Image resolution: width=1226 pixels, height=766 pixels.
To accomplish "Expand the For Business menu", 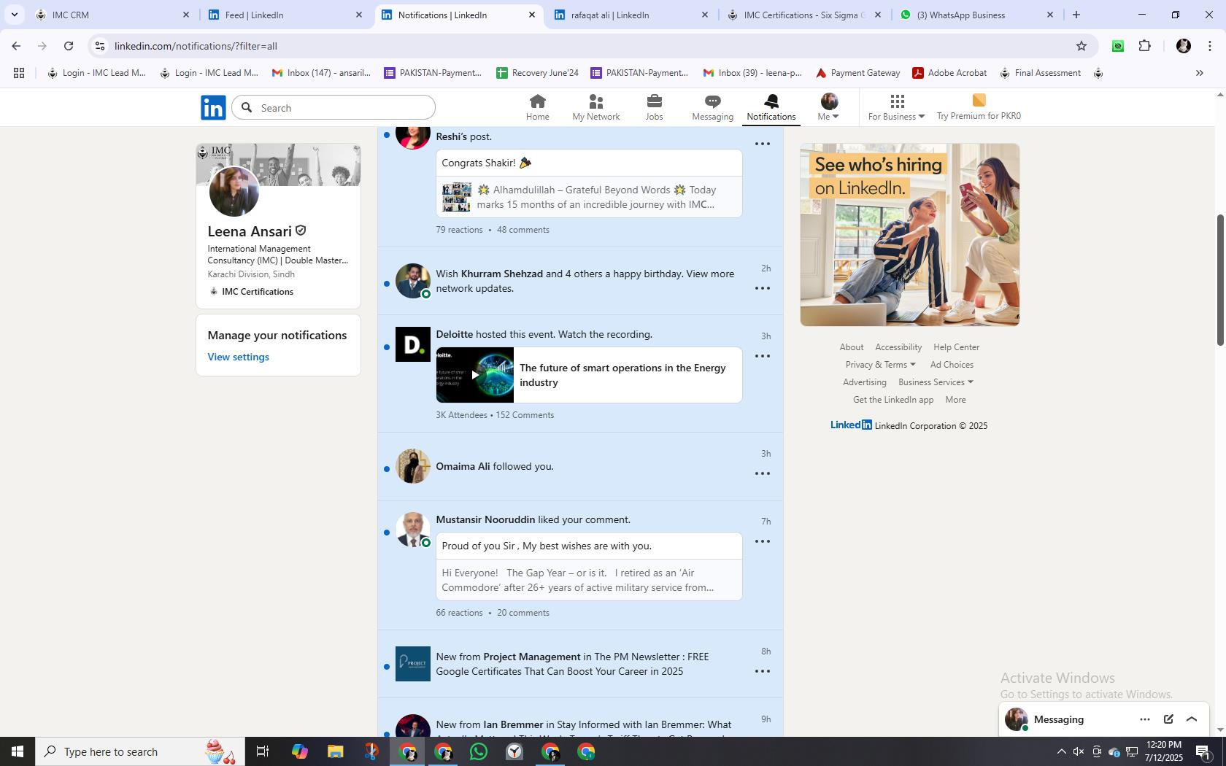I will pyautogui.click(x=896, y=107).
